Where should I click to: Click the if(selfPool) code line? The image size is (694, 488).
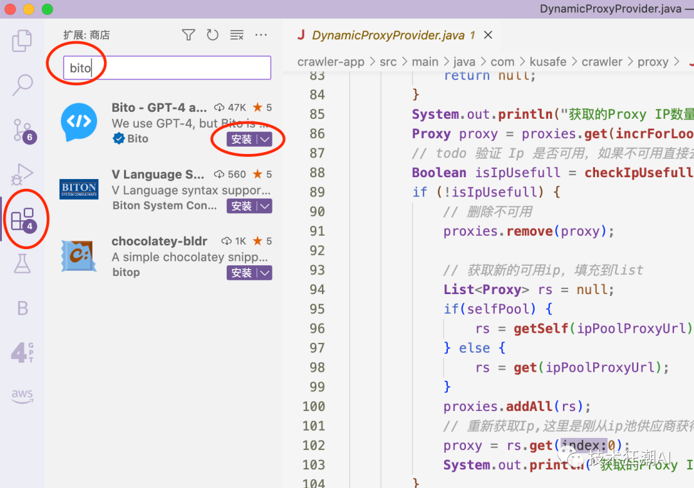[498, 309]
